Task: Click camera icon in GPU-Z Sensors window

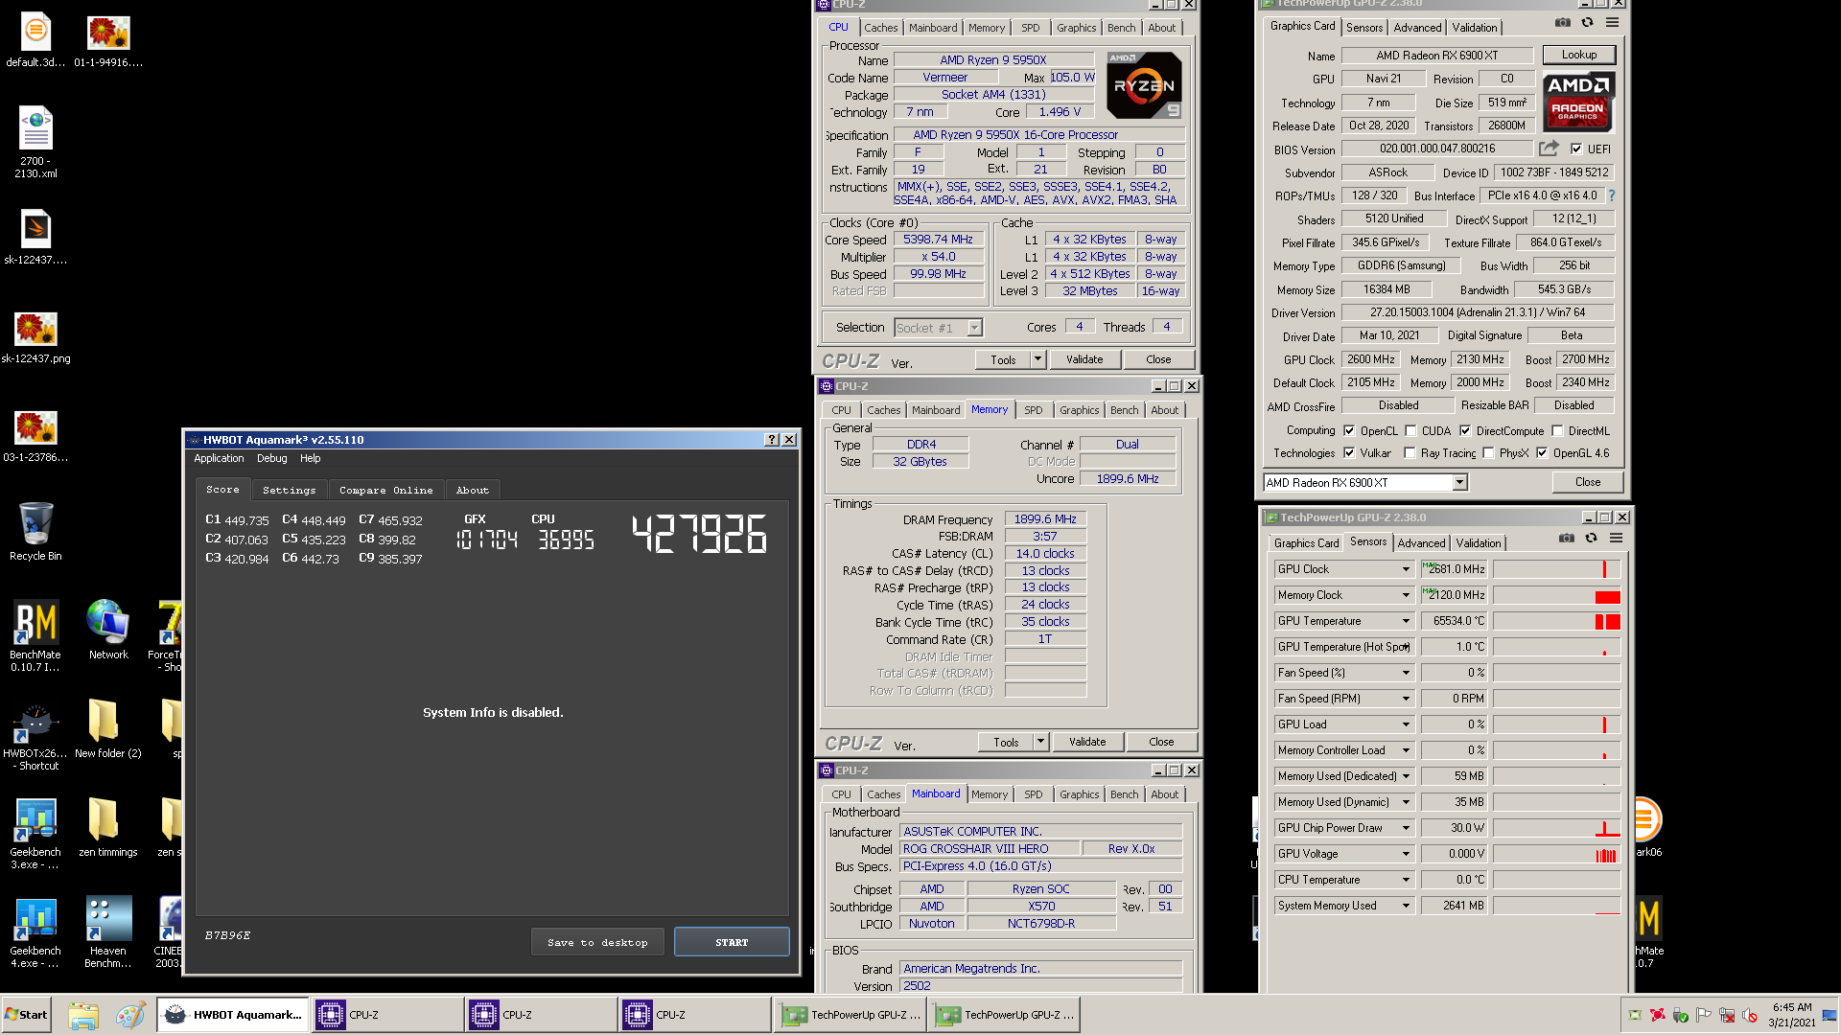Action: [1567, 539]
